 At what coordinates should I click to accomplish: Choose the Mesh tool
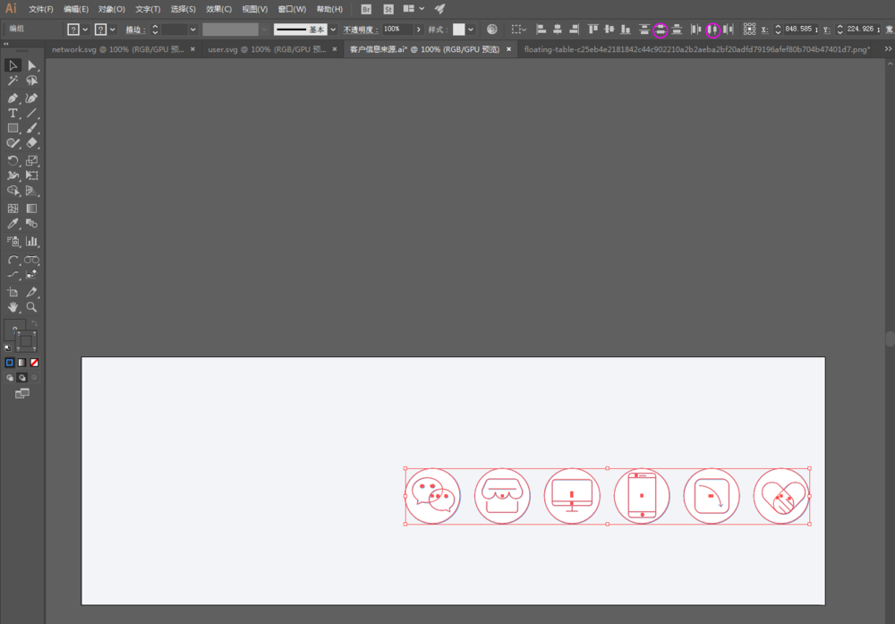13,209
